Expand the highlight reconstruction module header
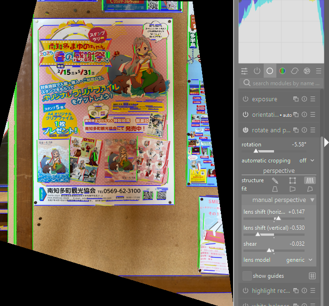 tap(271, 290)
